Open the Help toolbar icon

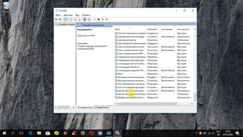click(x=85, y=19)
